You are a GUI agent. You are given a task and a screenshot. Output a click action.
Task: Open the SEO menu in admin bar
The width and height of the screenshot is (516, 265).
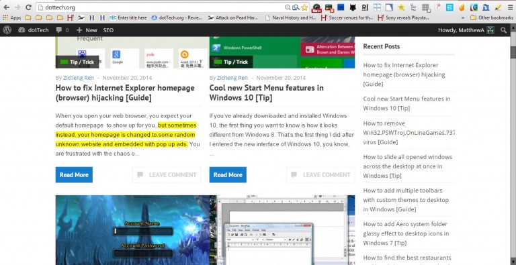pyautogui.click(x=108, y=30)
